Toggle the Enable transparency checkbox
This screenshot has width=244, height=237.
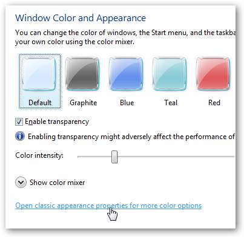point(19,122)
